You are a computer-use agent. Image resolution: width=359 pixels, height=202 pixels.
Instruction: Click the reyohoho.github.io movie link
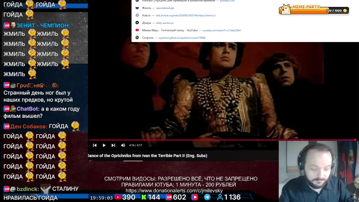click(182, 38)
